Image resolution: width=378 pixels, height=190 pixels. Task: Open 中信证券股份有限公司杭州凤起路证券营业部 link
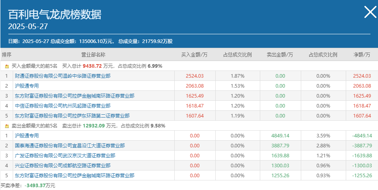(x=63, y=106)
